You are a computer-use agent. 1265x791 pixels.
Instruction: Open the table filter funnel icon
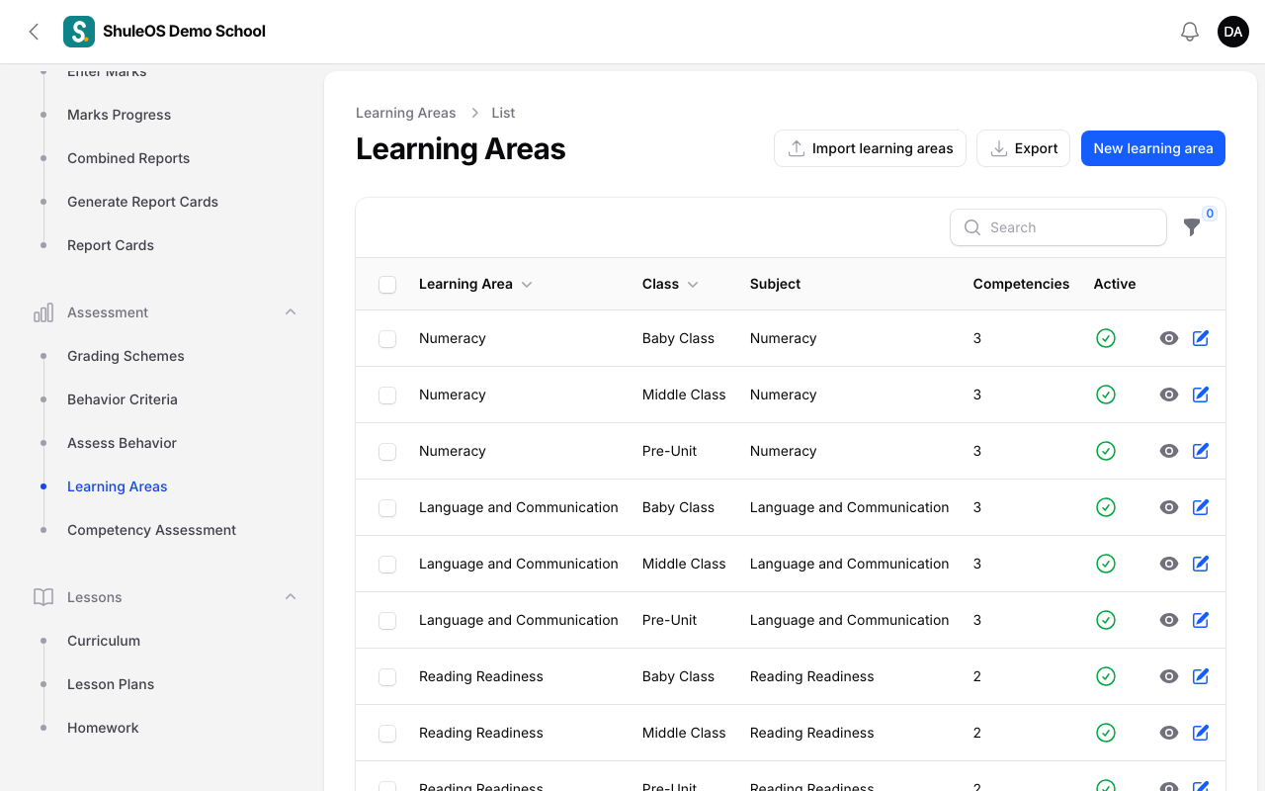click(x=1192, y=227)
